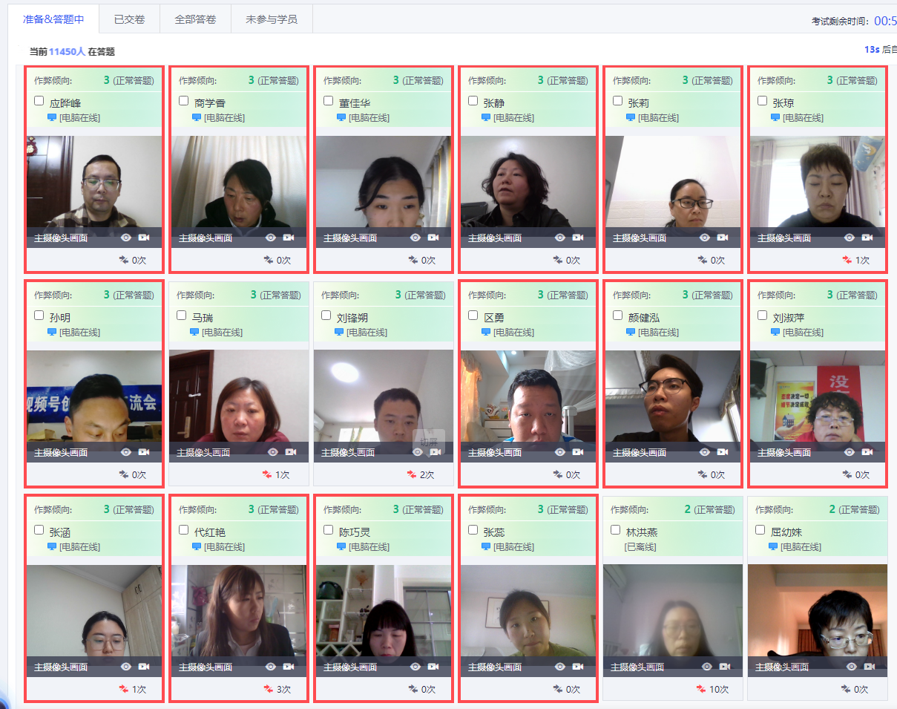Open 张蕊's camera feed image
The height and width of the screenshot is (709, 897).
[x=528, y=610]
